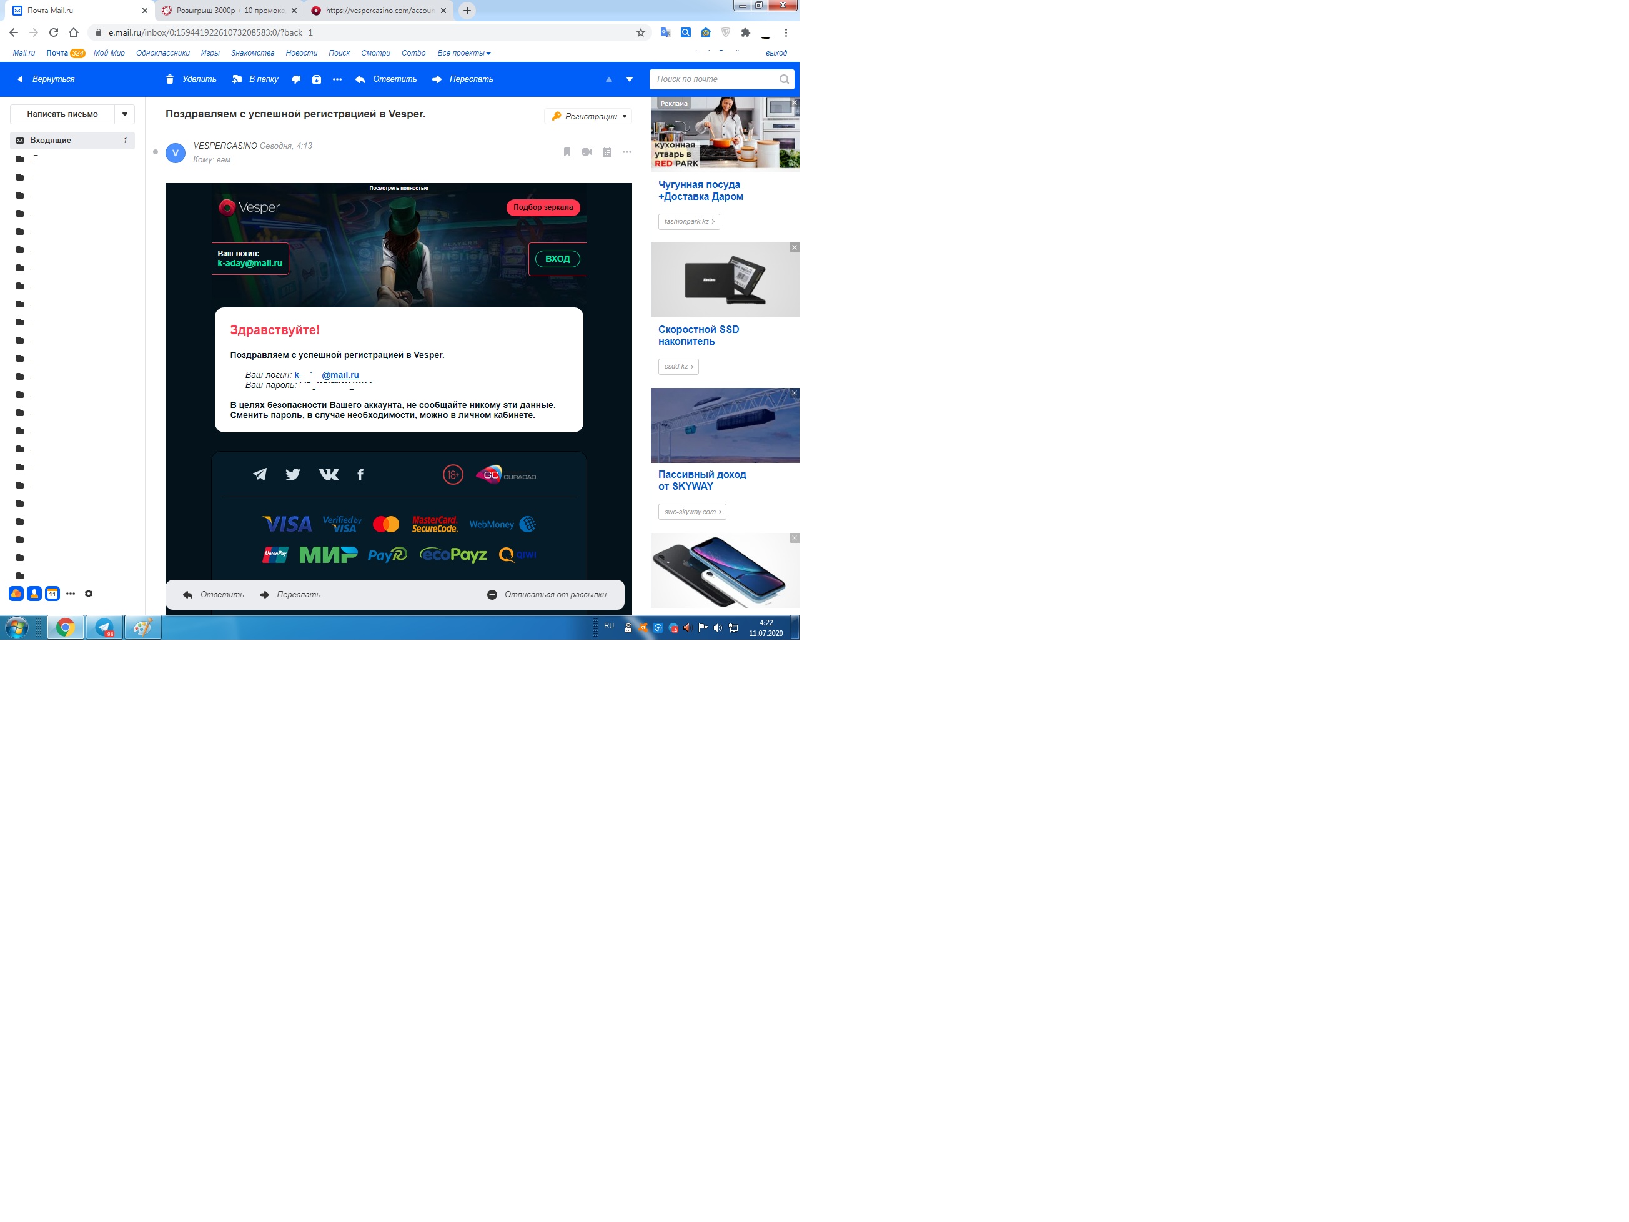Close the SSD advertisement

coord(794,247)
